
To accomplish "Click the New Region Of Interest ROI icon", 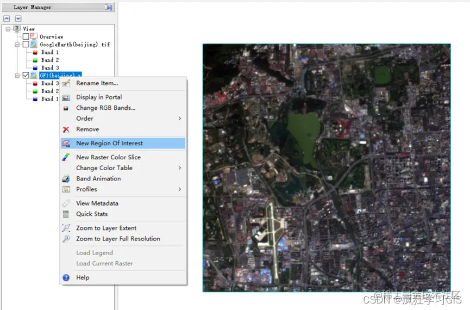I will [x=66, y=144].
